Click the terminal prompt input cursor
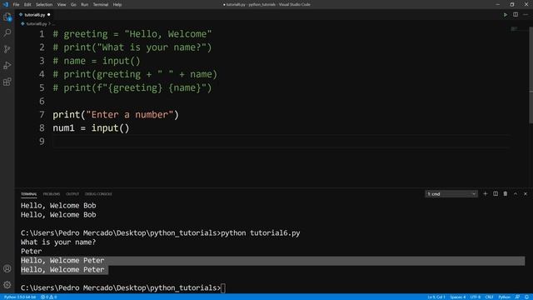This screenshot has height=300, width=533. coord(223,288)
